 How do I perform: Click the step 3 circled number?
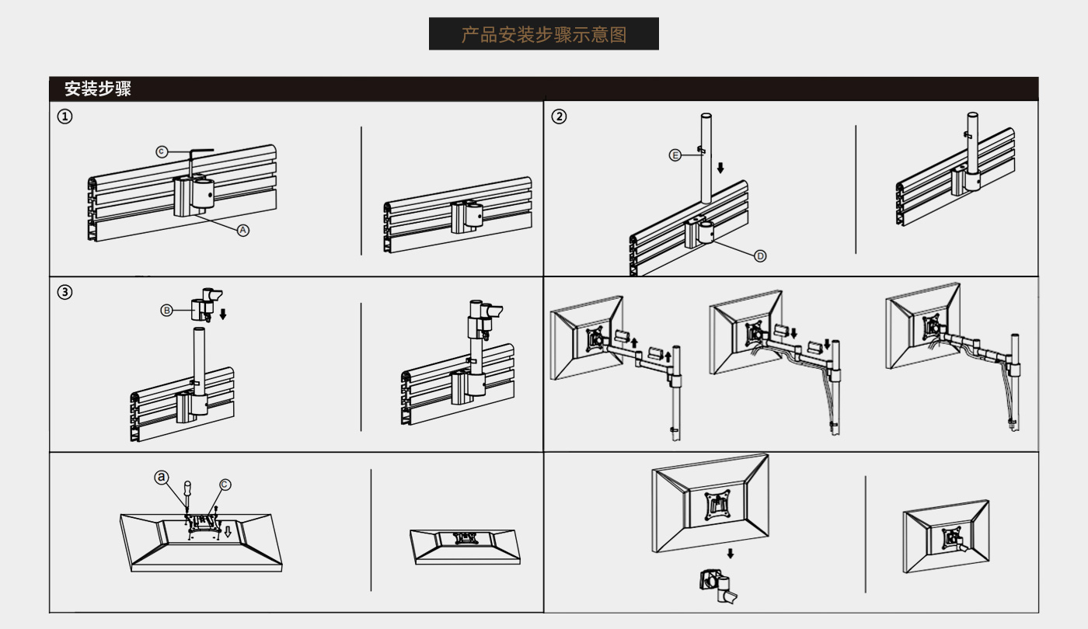(65, 293)
